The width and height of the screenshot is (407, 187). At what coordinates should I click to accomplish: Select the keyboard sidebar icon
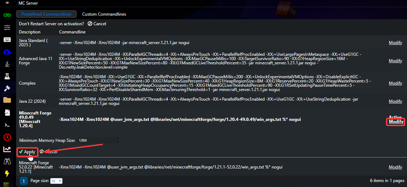7,39
